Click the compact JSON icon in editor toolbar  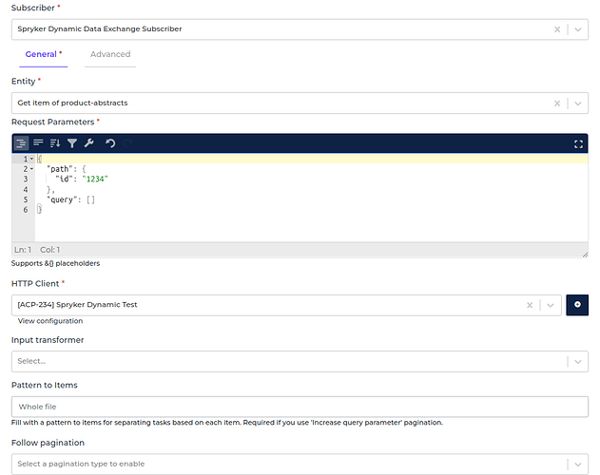[38, 143]
